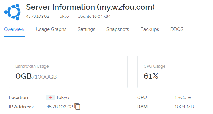213x114 pixels.
Task: Click the 61% CPU usage figure
Action: (151, 76)
